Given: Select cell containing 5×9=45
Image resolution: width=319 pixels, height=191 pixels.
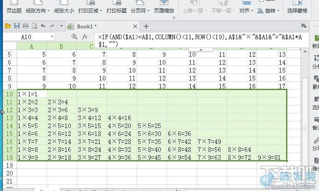Looking at the screenshot, I should pyautogui.click(x=152, y=157).
